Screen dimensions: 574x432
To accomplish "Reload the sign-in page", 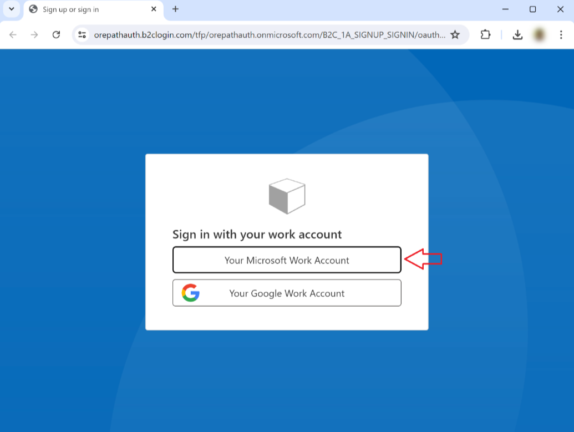I will [x=56, y=35].
